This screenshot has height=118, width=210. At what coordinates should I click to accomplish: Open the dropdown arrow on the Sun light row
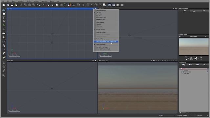coord(208,73)
